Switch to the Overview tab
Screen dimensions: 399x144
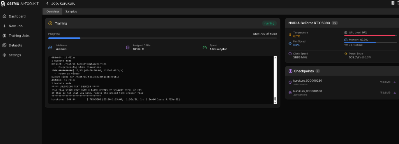pyautogui.click(x=53, y=11)
